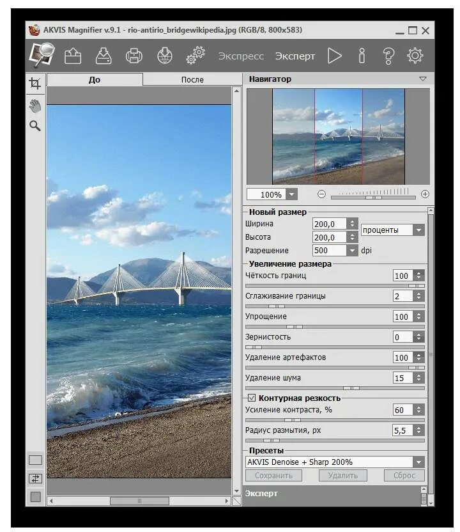Screen dimensions: 460x532
Task: Click the Усиление контраста stepper
Action: click(x=418, y=410)
